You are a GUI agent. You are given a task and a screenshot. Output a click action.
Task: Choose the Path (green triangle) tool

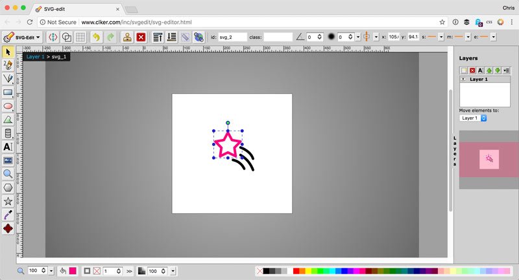pyautogui.click(x=8, y=120)
